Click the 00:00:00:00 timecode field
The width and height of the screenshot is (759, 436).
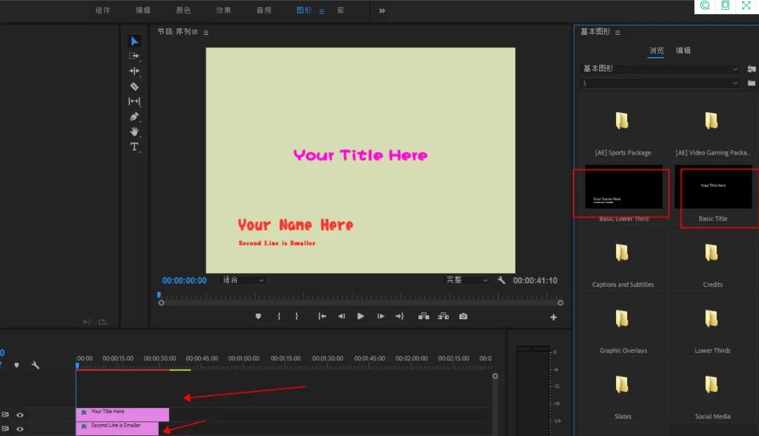[x=185, y=281]
